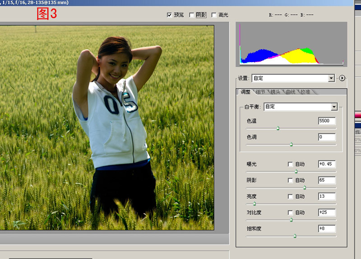Check 自动 for 亮度 brightness
The width and height of the screenshot is (361, 259).
point(290,196)
